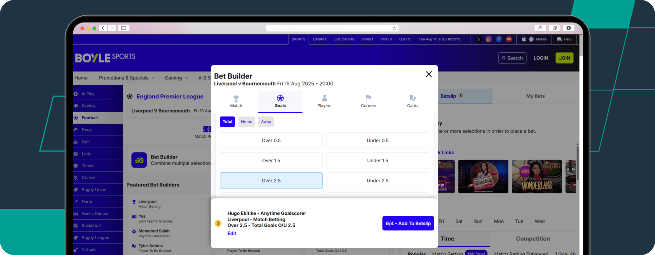Deselect the Over 2.5 selection

coord(271,181)
